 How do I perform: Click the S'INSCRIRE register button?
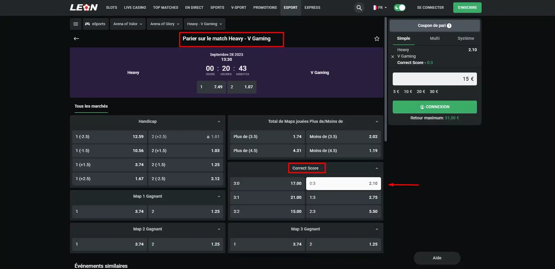[x=467, y=8]
